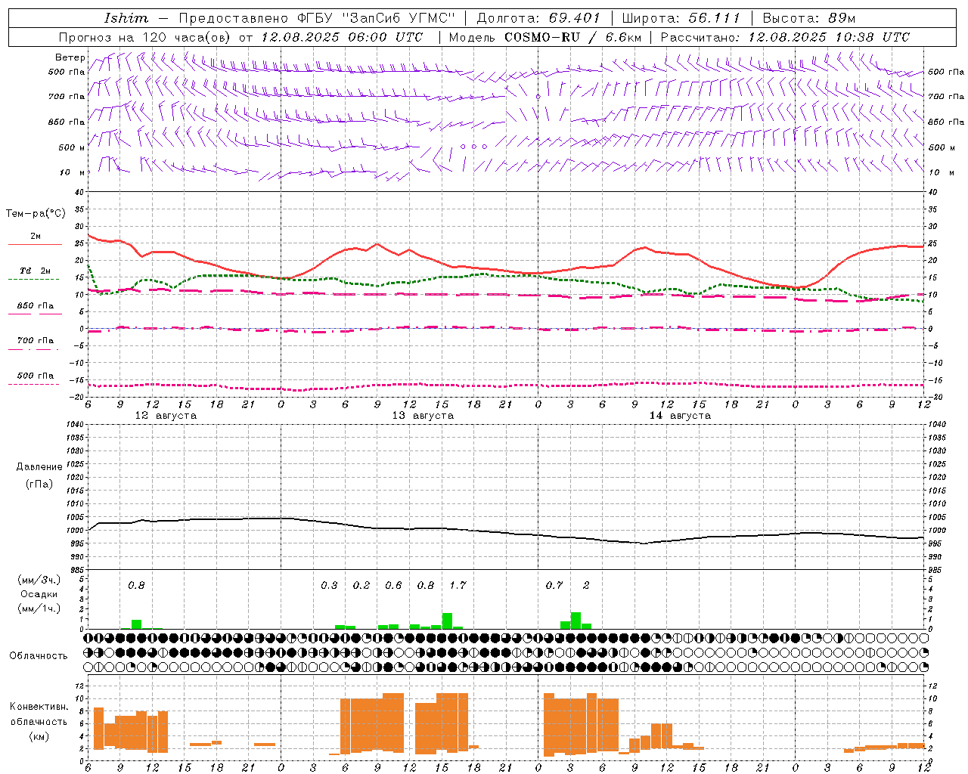This screenshot has width=968, height=774.
Task: Click the "700 гПа" temperature legend label
Action: (35, 341)
